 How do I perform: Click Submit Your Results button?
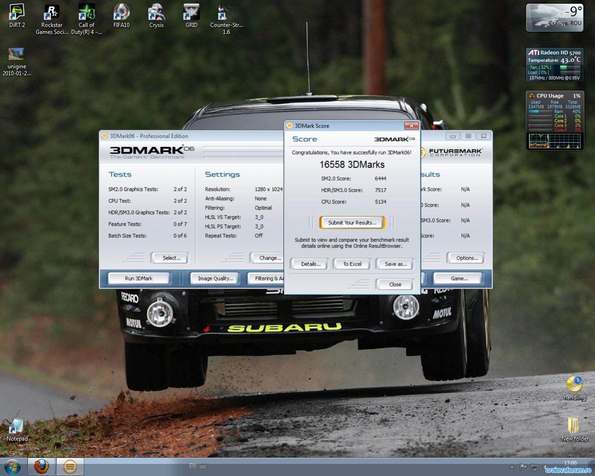coord(352,222)
